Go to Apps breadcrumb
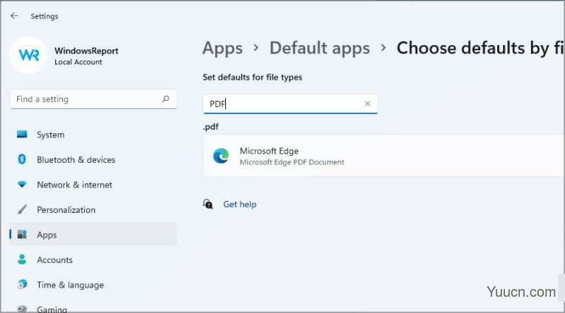This screenshot has width=565, height=313. 222,48
